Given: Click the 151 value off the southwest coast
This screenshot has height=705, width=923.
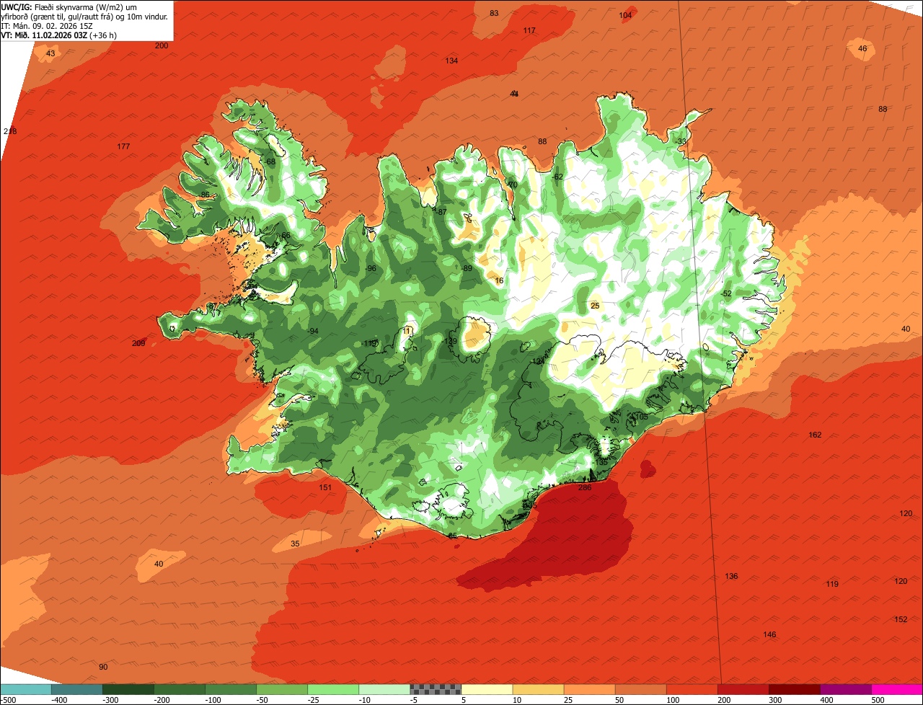Looking at the screenshot, I should pyautogui.click(x=325, y=488).
